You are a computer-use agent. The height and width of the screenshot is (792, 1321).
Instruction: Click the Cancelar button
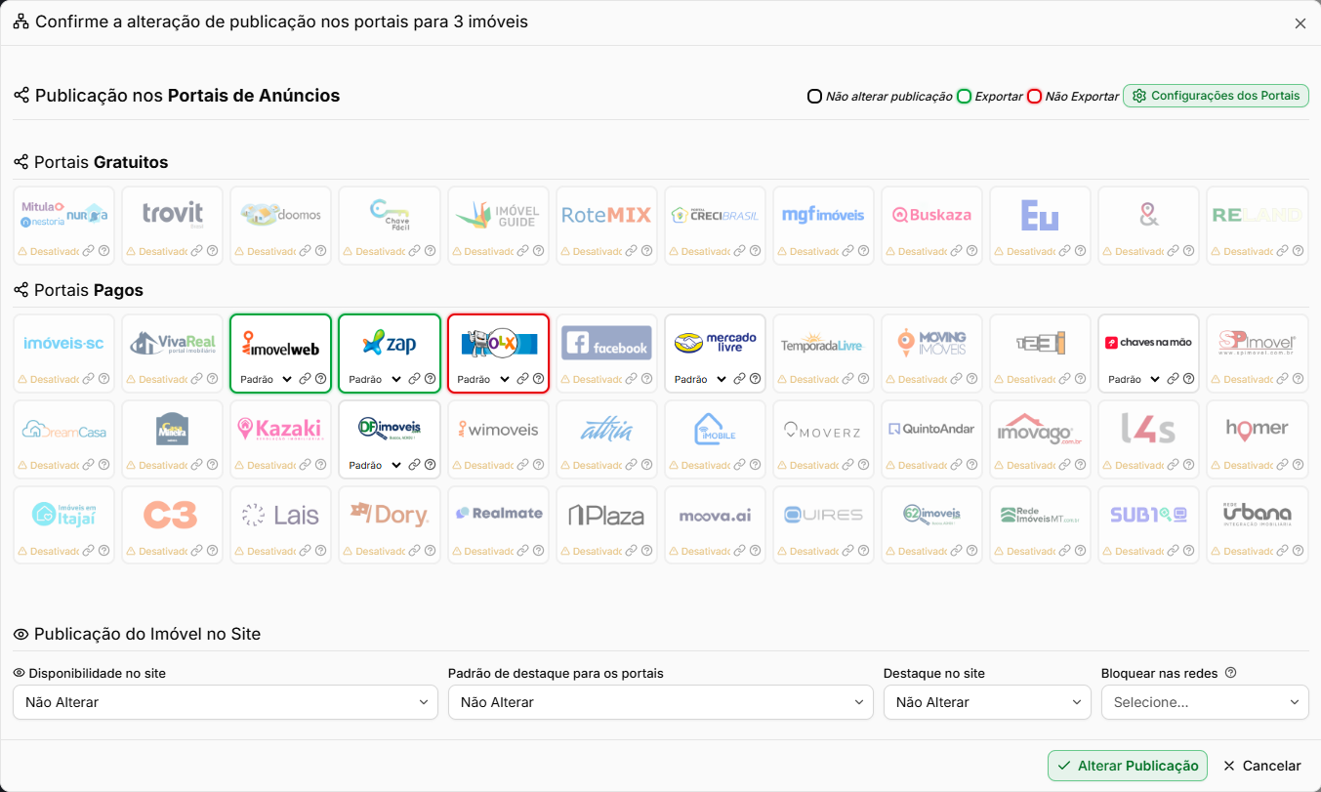tap(1261, 766)
